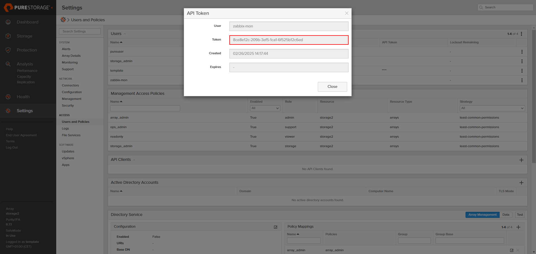
Task: Click the Analysis magnifier icon
Action: 8,64
